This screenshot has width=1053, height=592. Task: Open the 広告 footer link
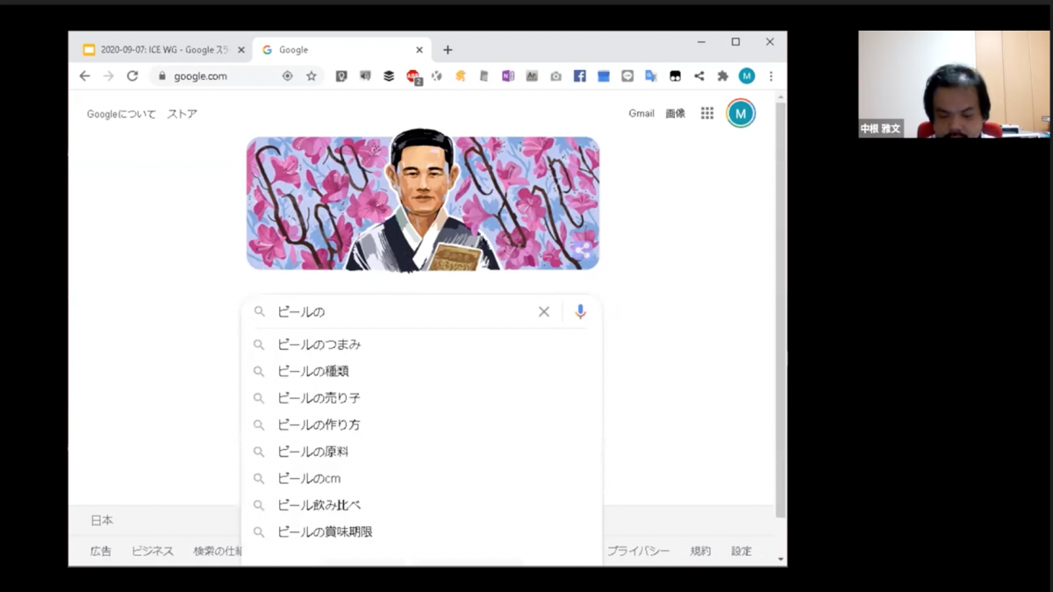point(101,551)
